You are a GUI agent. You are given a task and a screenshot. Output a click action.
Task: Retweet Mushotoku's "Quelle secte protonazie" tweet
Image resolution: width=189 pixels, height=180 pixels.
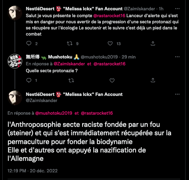click(71, 80)
